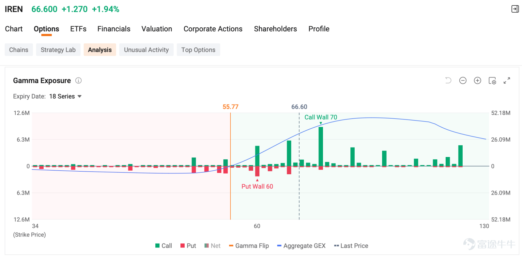Enable the Net series in the legend
This screenshot has height=256, width=522.
pos(212,246)
